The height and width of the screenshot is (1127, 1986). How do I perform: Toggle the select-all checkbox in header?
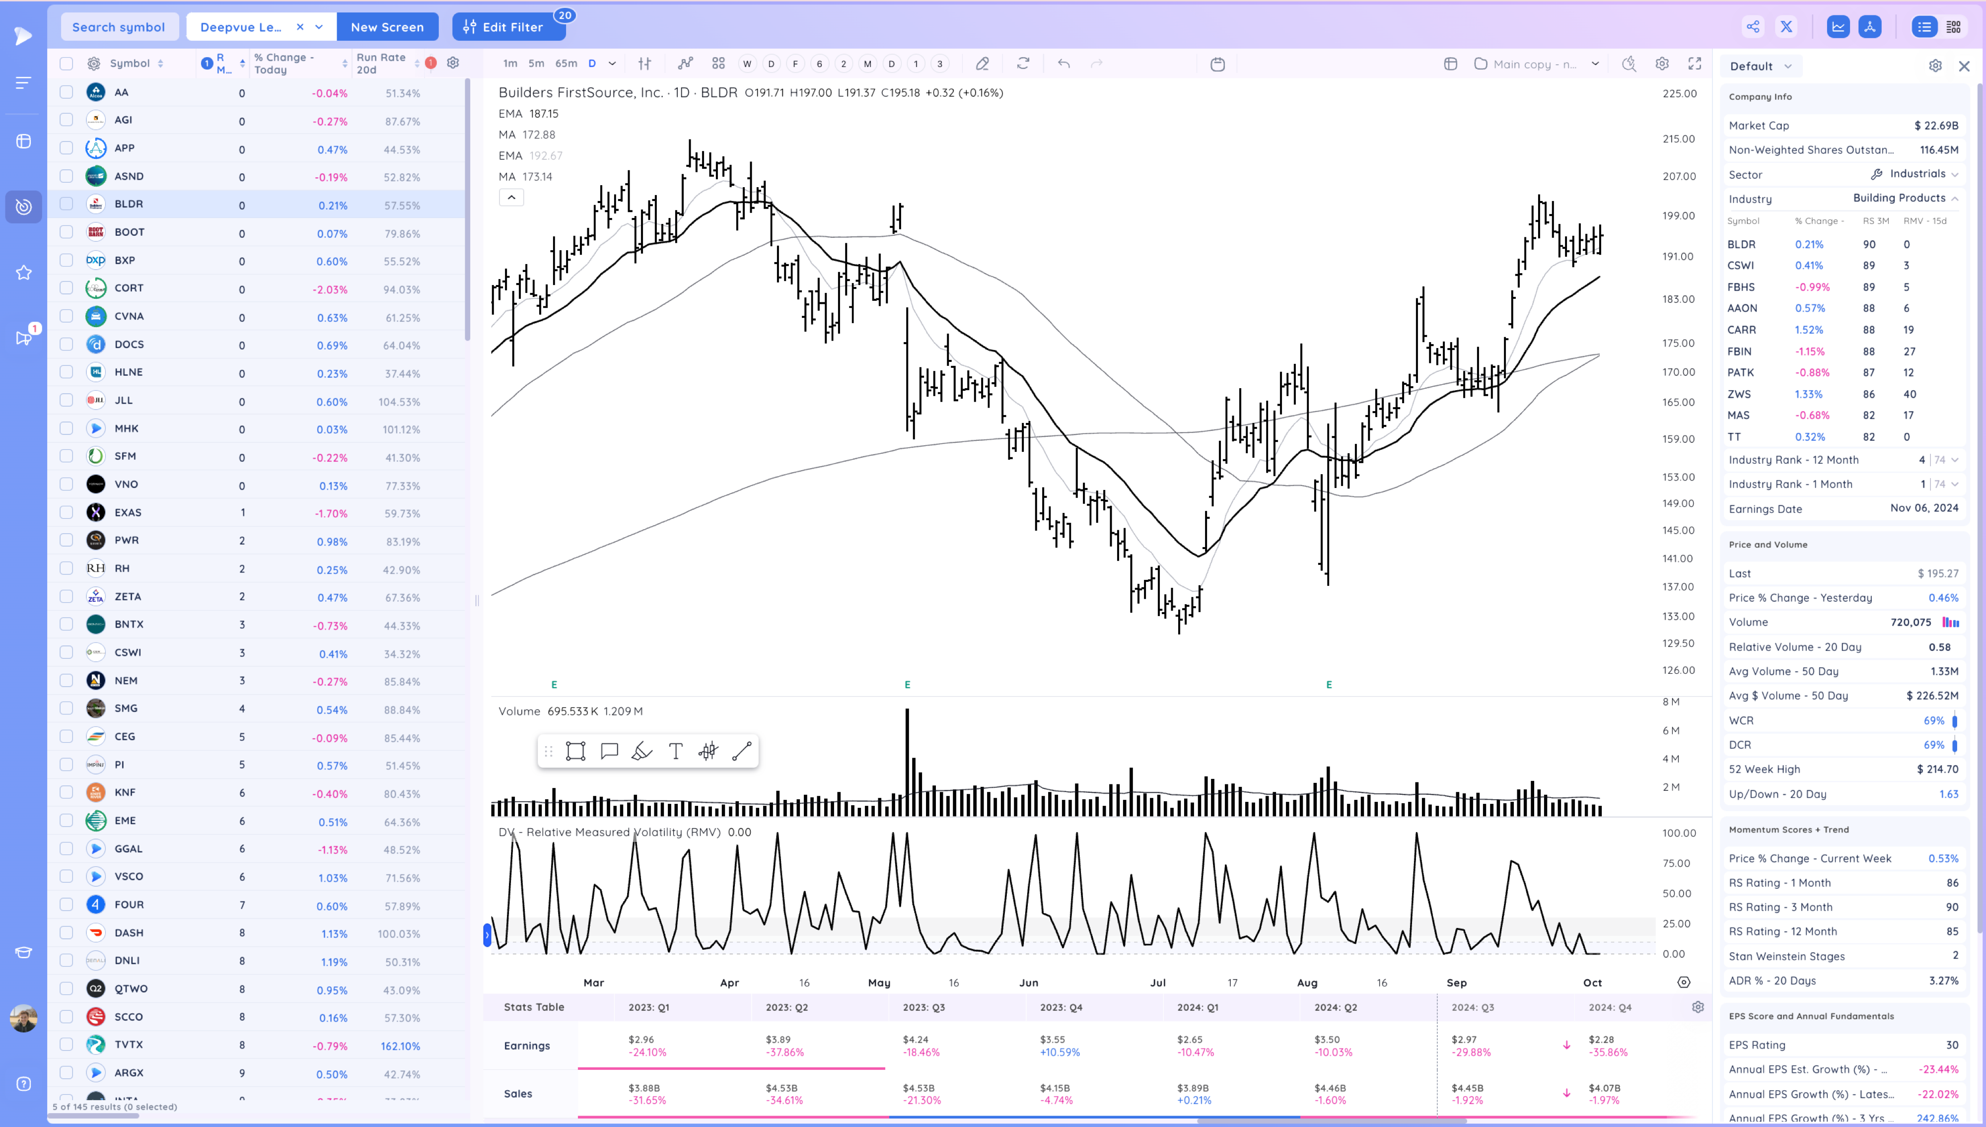point(67,64)
